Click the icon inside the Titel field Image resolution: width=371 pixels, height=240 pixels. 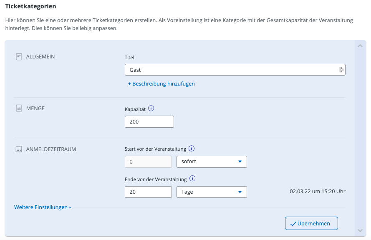(x=341, y=70)
